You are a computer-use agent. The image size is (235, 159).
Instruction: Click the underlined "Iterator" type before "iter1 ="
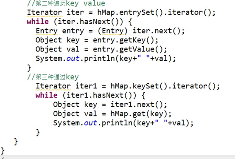tap(53, 86)
